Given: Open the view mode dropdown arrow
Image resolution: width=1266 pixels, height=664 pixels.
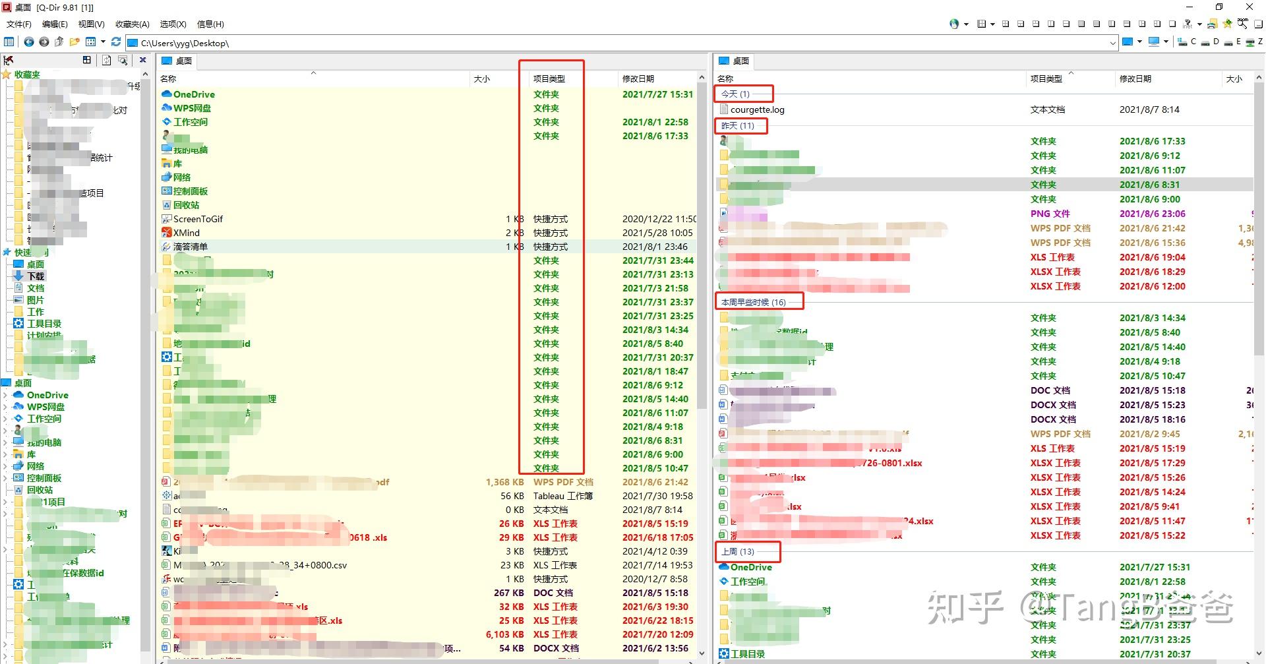Looking at the screenshot, I should [x=103, y=42].
